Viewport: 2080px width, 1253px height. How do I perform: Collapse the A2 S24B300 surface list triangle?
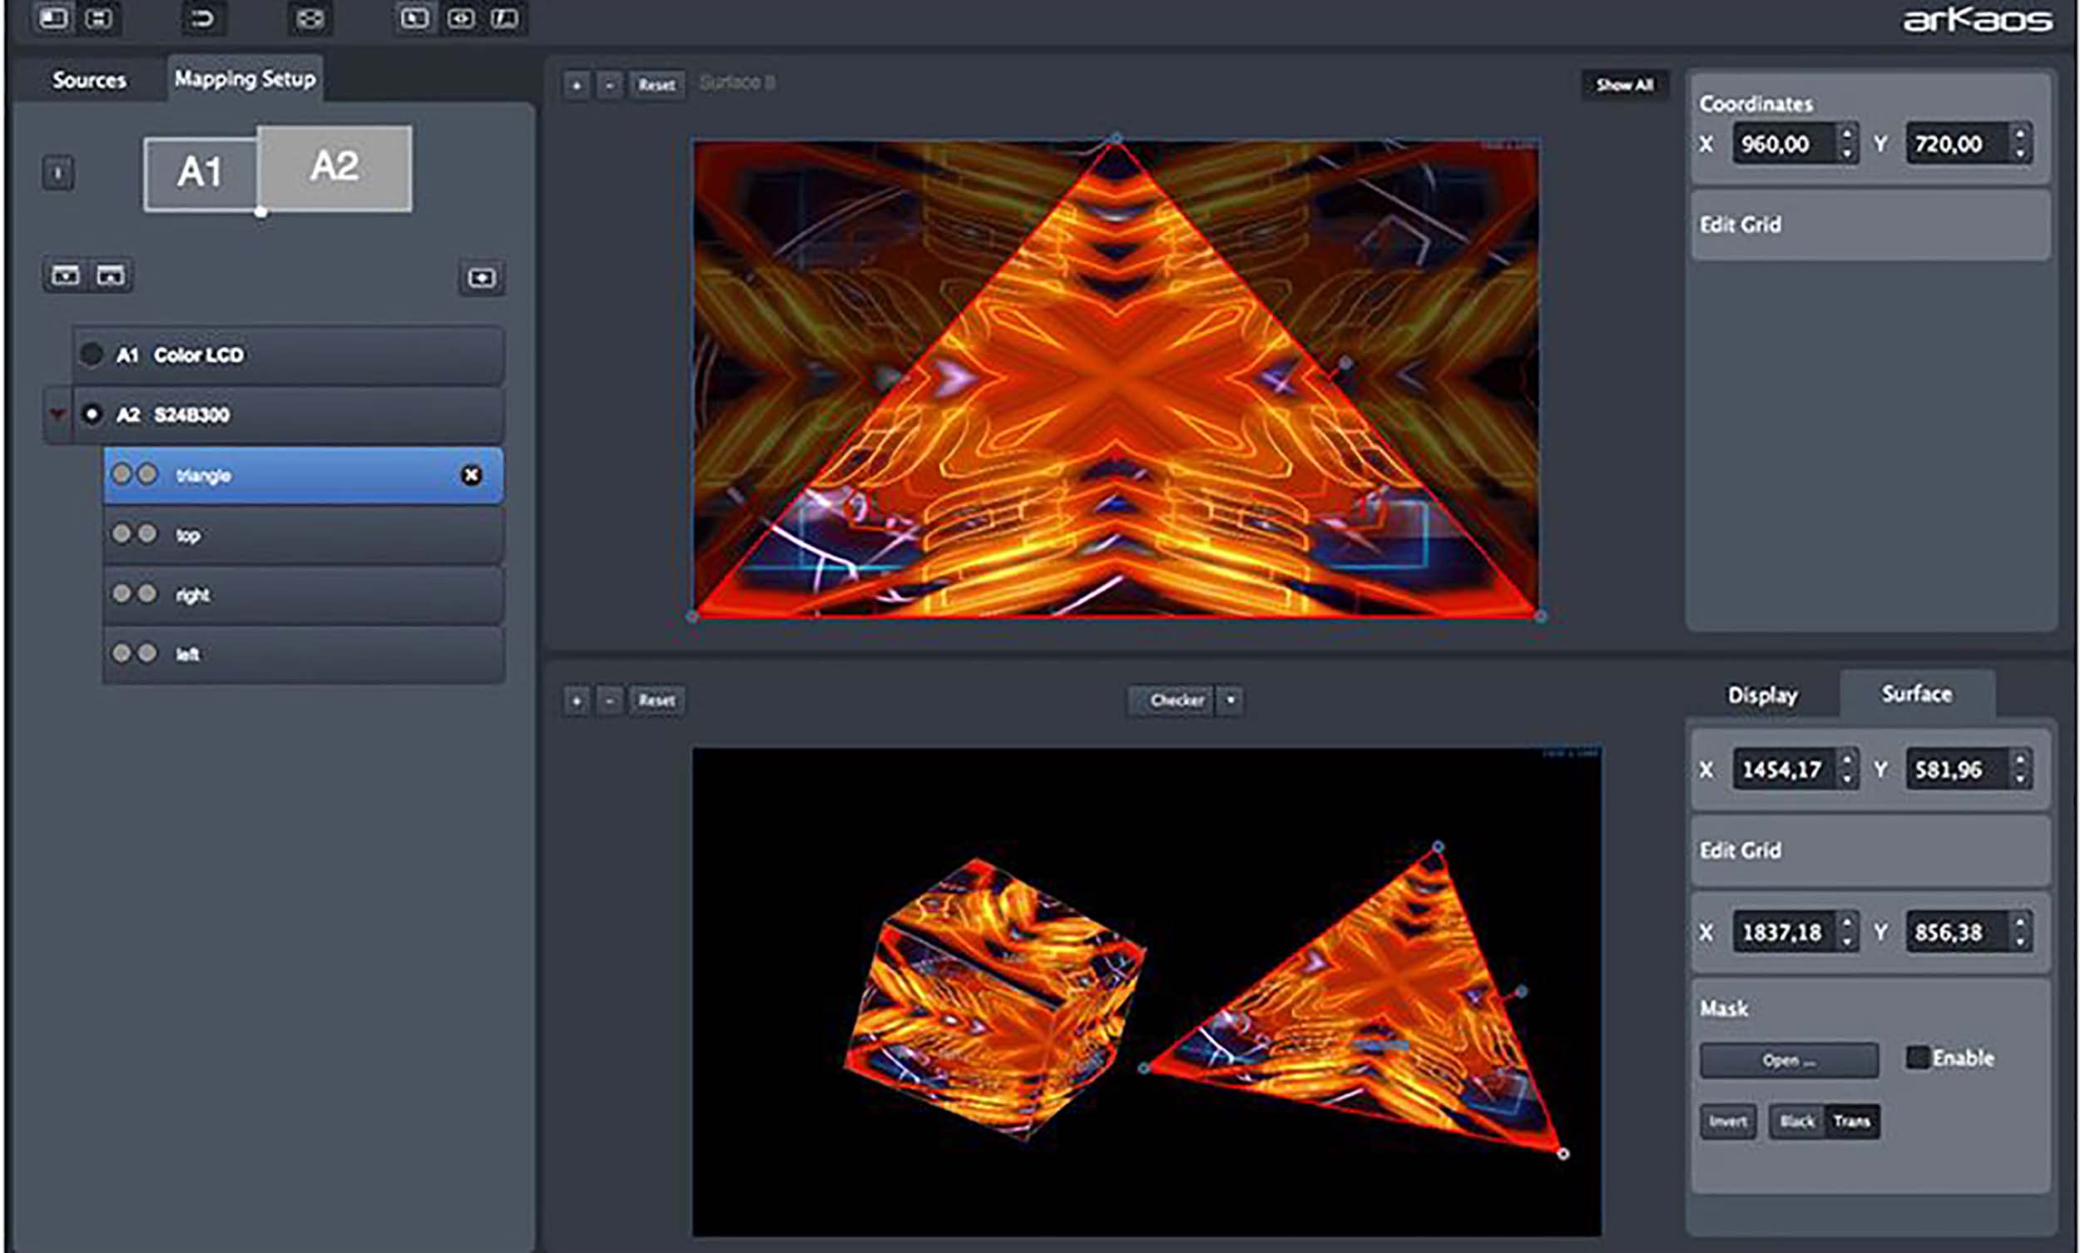pyautogui.click(x=55, y=414)
